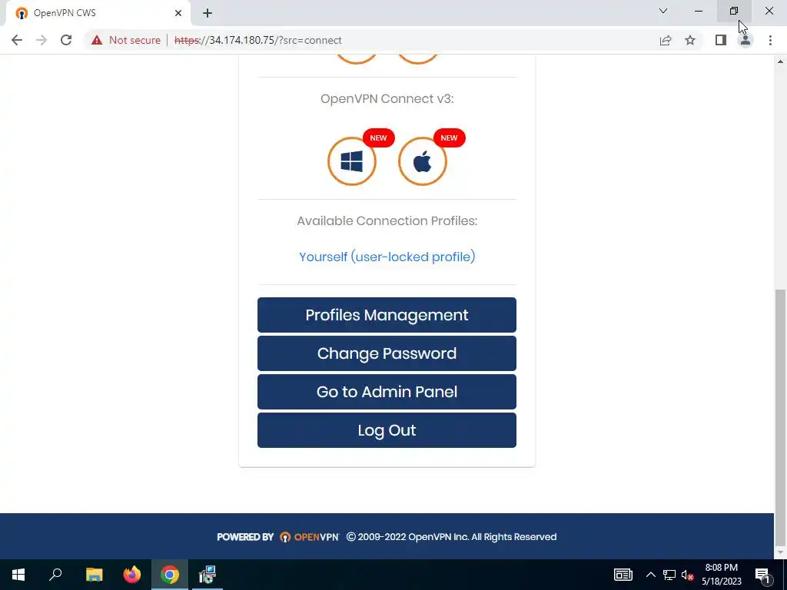
Task: Open Profiles Management
Action: point(387,315)
